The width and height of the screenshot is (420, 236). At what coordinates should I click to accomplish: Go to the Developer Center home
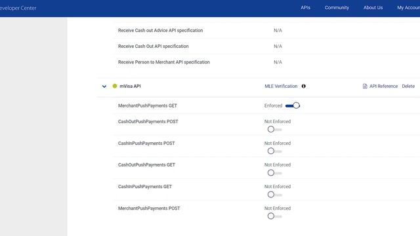click(18, 8)
